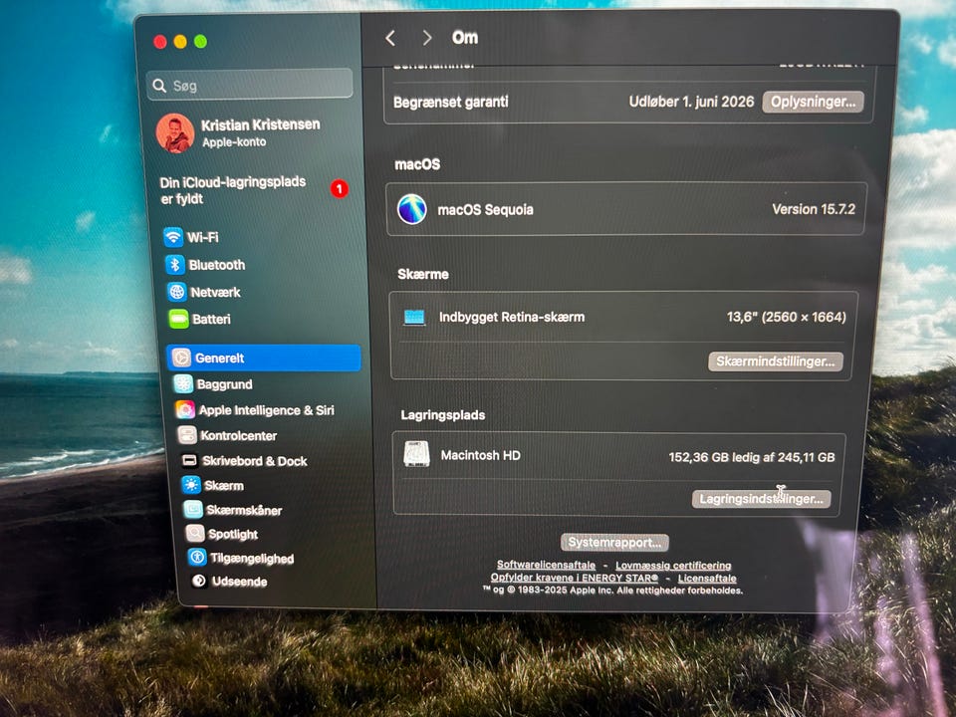The width and height of the screenshot is (956, 717).
Task: Click the Wi-Fi icon in sidebar
Action: point(173,237)
